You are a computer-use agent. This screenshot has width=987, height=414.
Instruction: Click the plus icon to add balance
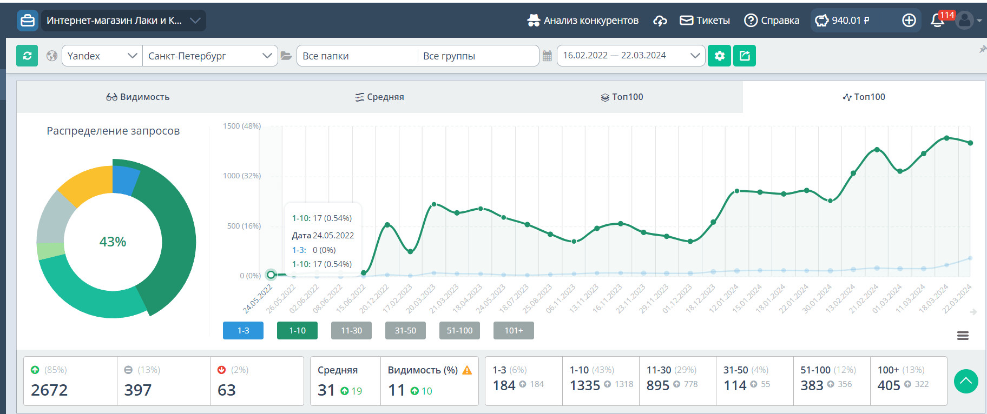coord(909,21)
